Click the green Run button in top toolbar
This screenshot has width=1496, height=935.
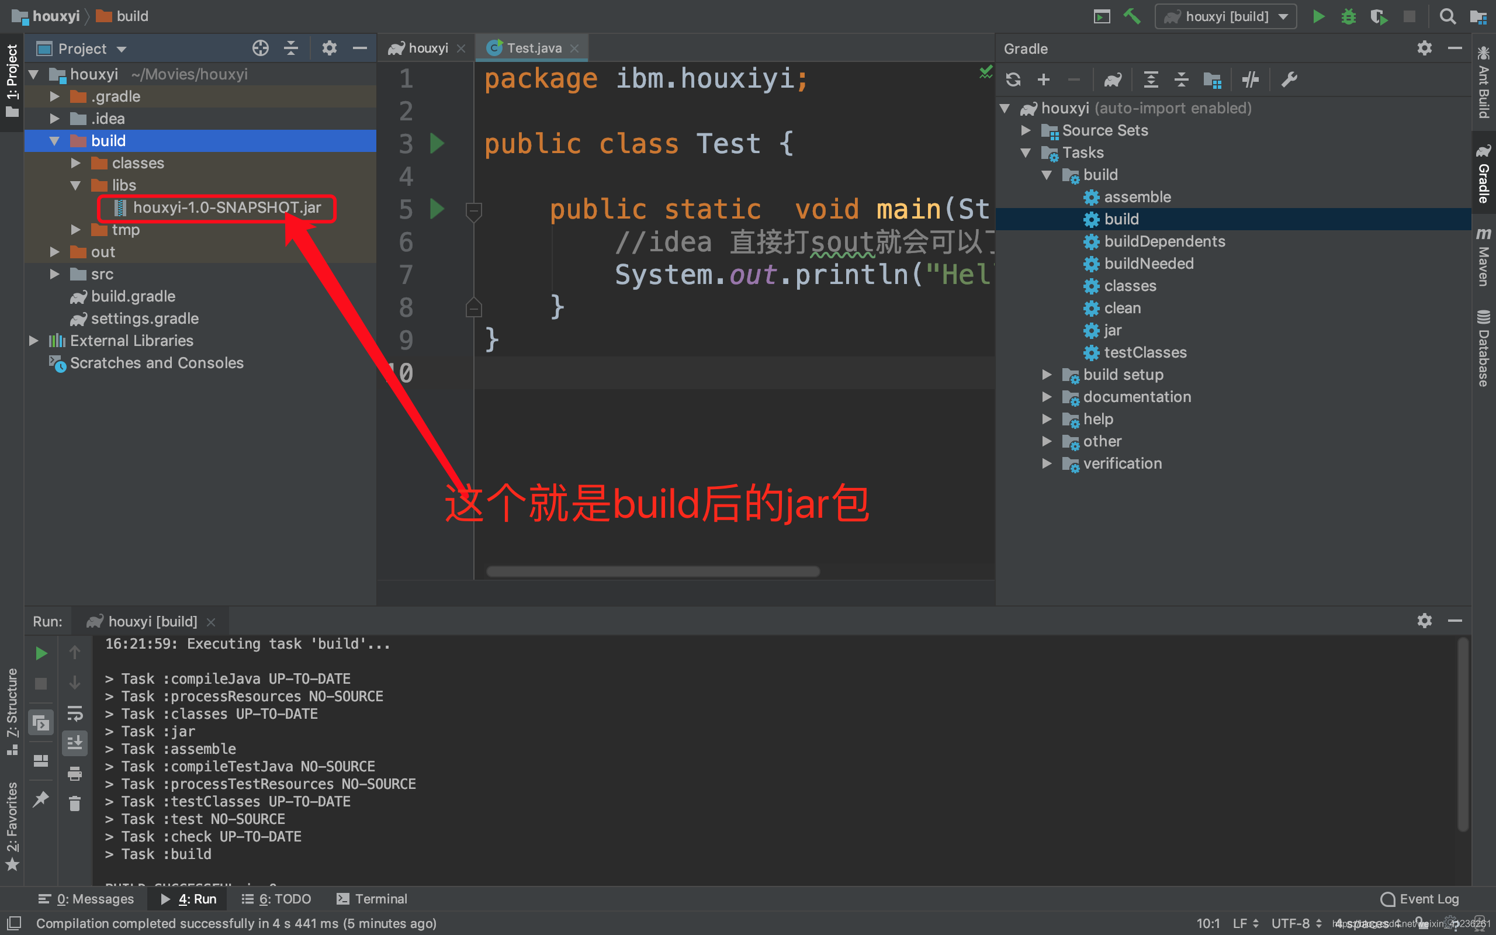coord(1318,16)
